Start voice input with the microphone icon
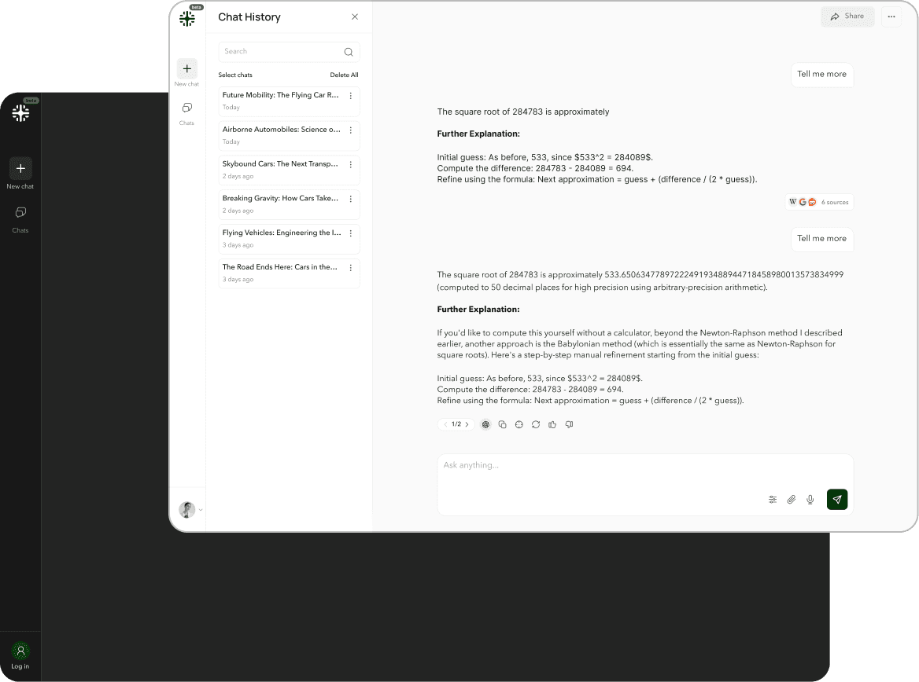919x682 pixels. [810, 499]
